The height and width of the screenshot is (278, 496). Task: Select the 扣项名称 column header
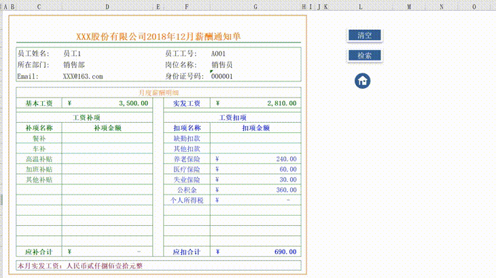point(187,127)
